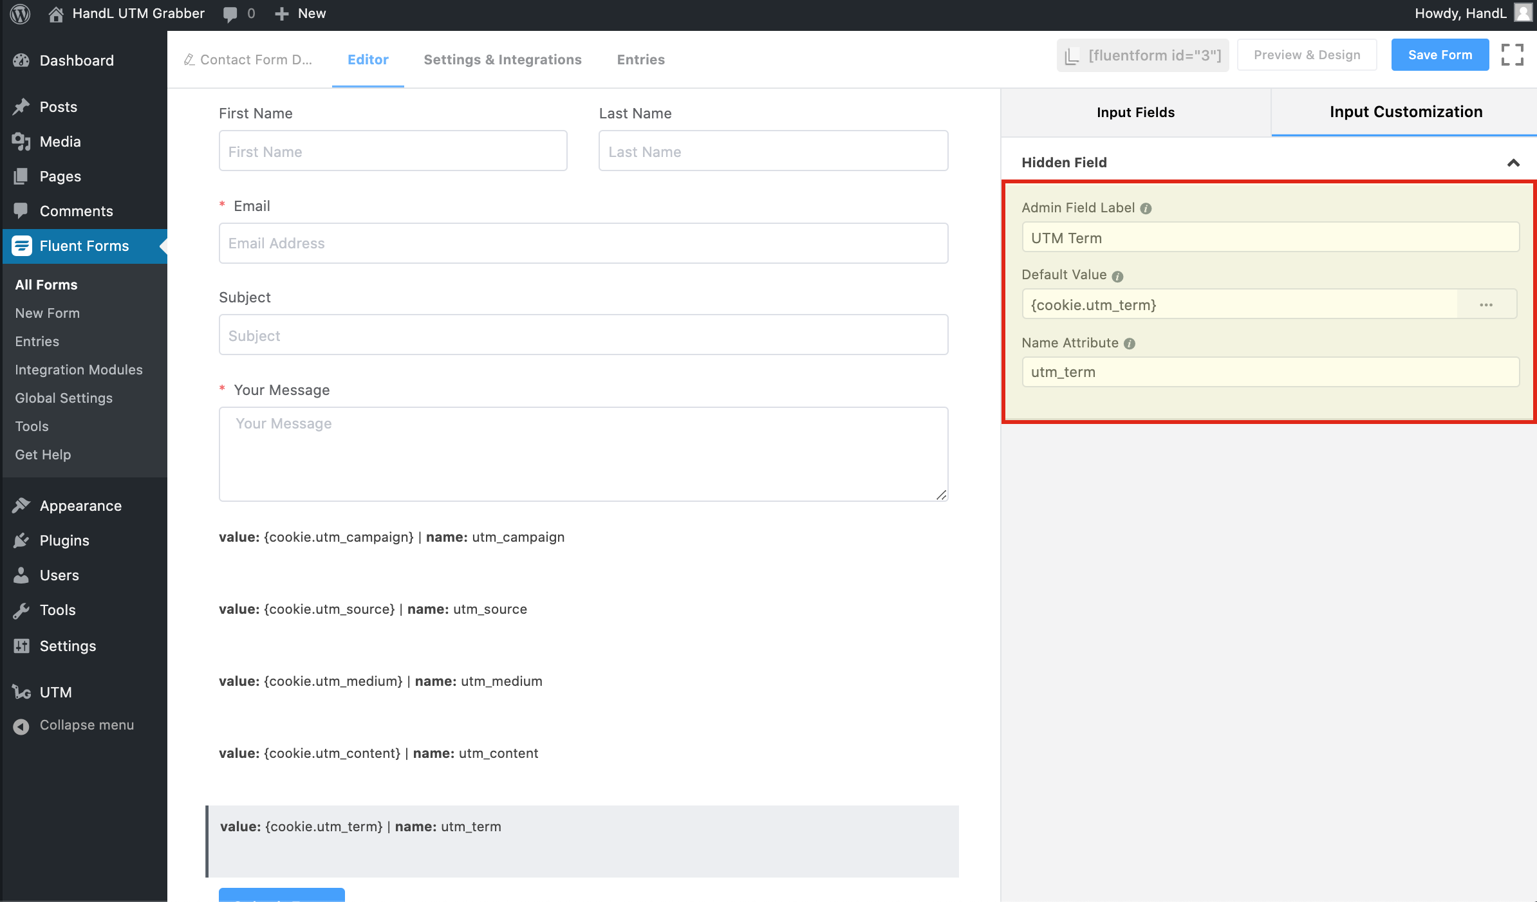
Task: Click the Name Attribute utm_term field
Action: click(x=1270, y=373)
